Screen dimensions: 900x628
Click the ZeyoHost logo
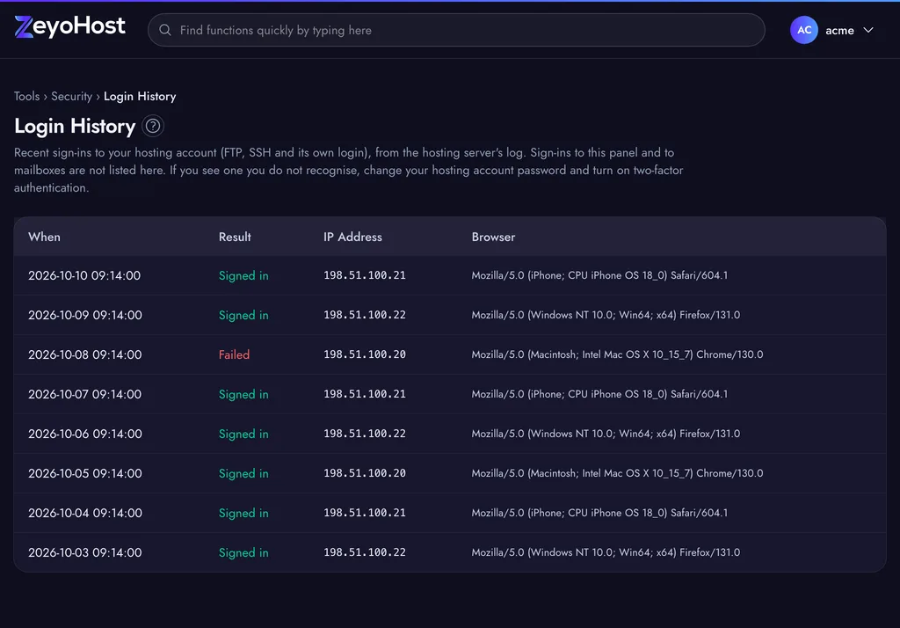pos(69,26)
